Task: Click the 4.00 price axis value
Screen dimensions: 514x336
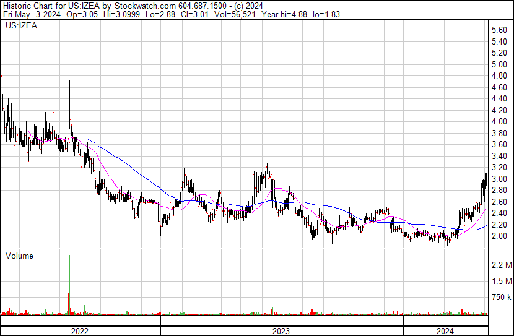Action: (500, 121)
